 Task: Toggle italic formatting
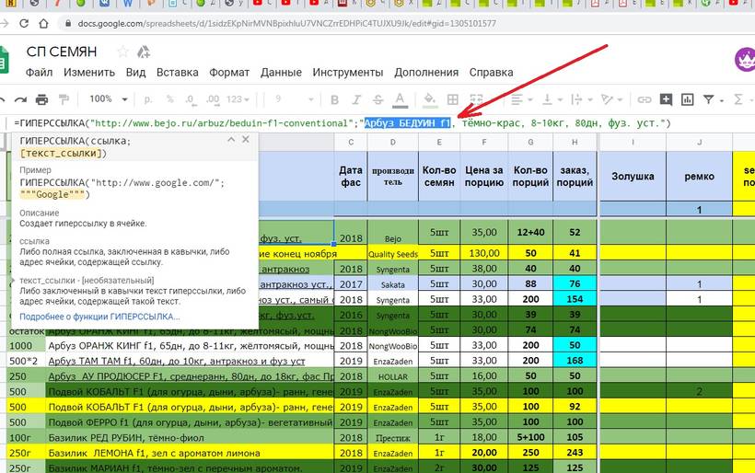click(x=356, y=99)
